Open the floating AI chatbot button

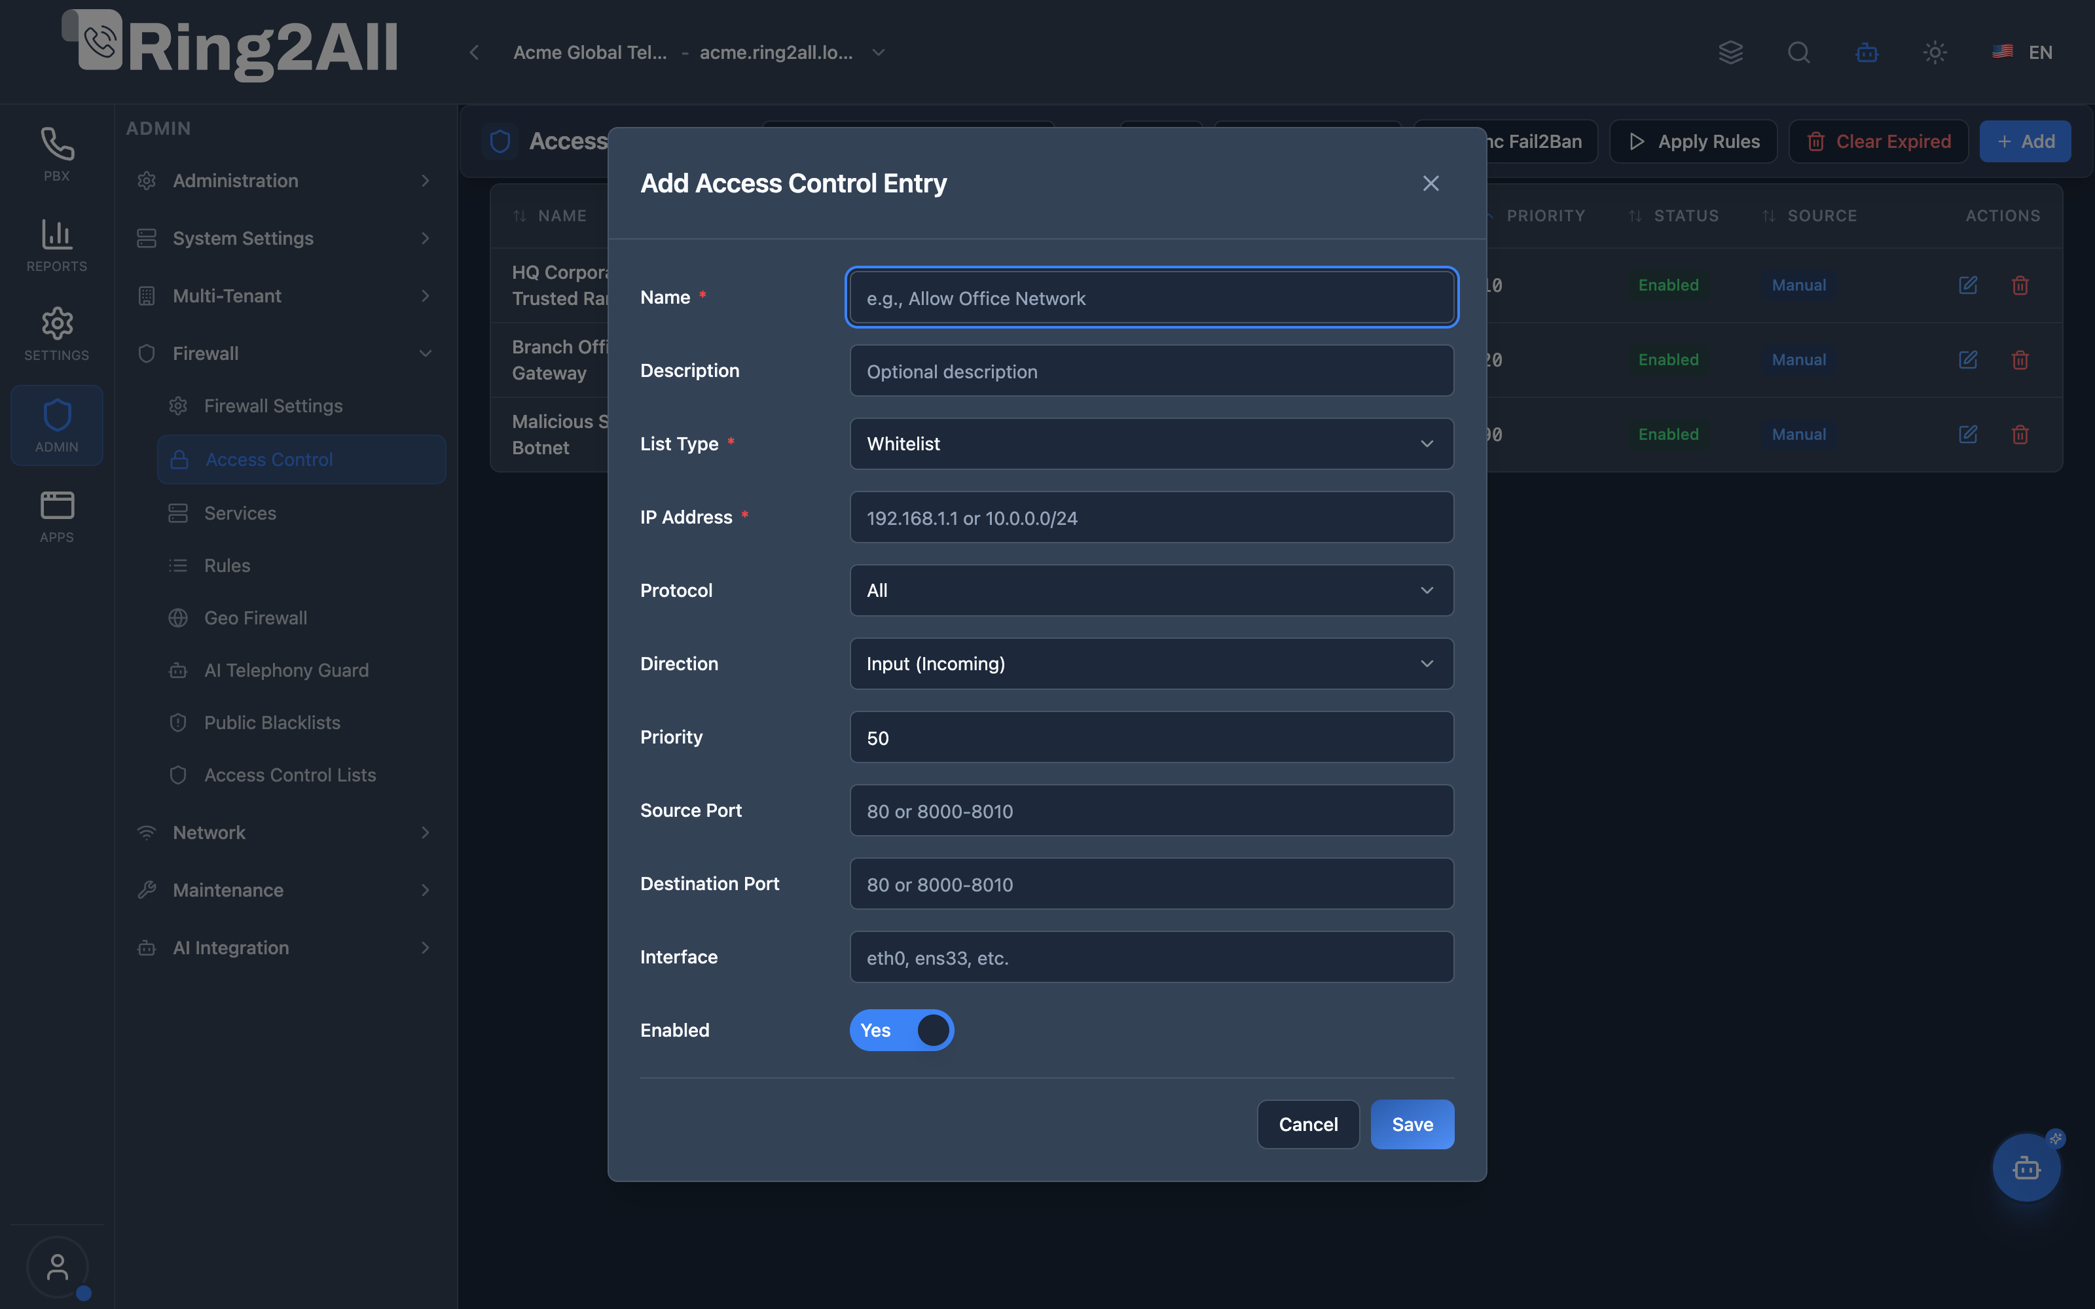pyautogui.click(x=2027, y=1168)
